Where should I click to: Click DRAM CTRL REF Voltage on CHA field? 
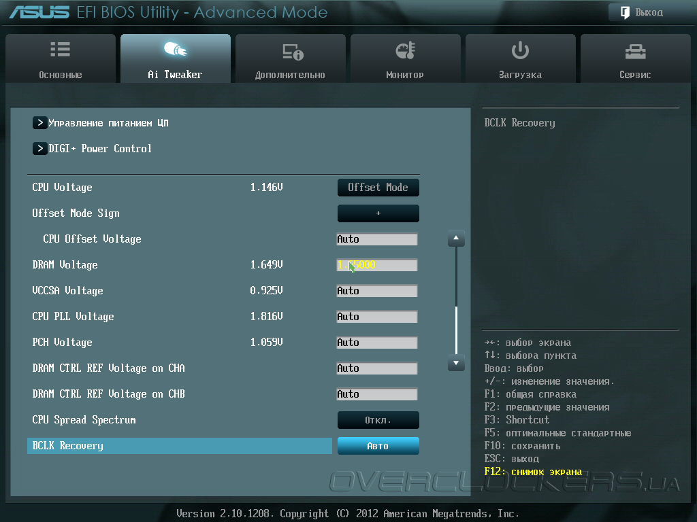click(377, 368)
